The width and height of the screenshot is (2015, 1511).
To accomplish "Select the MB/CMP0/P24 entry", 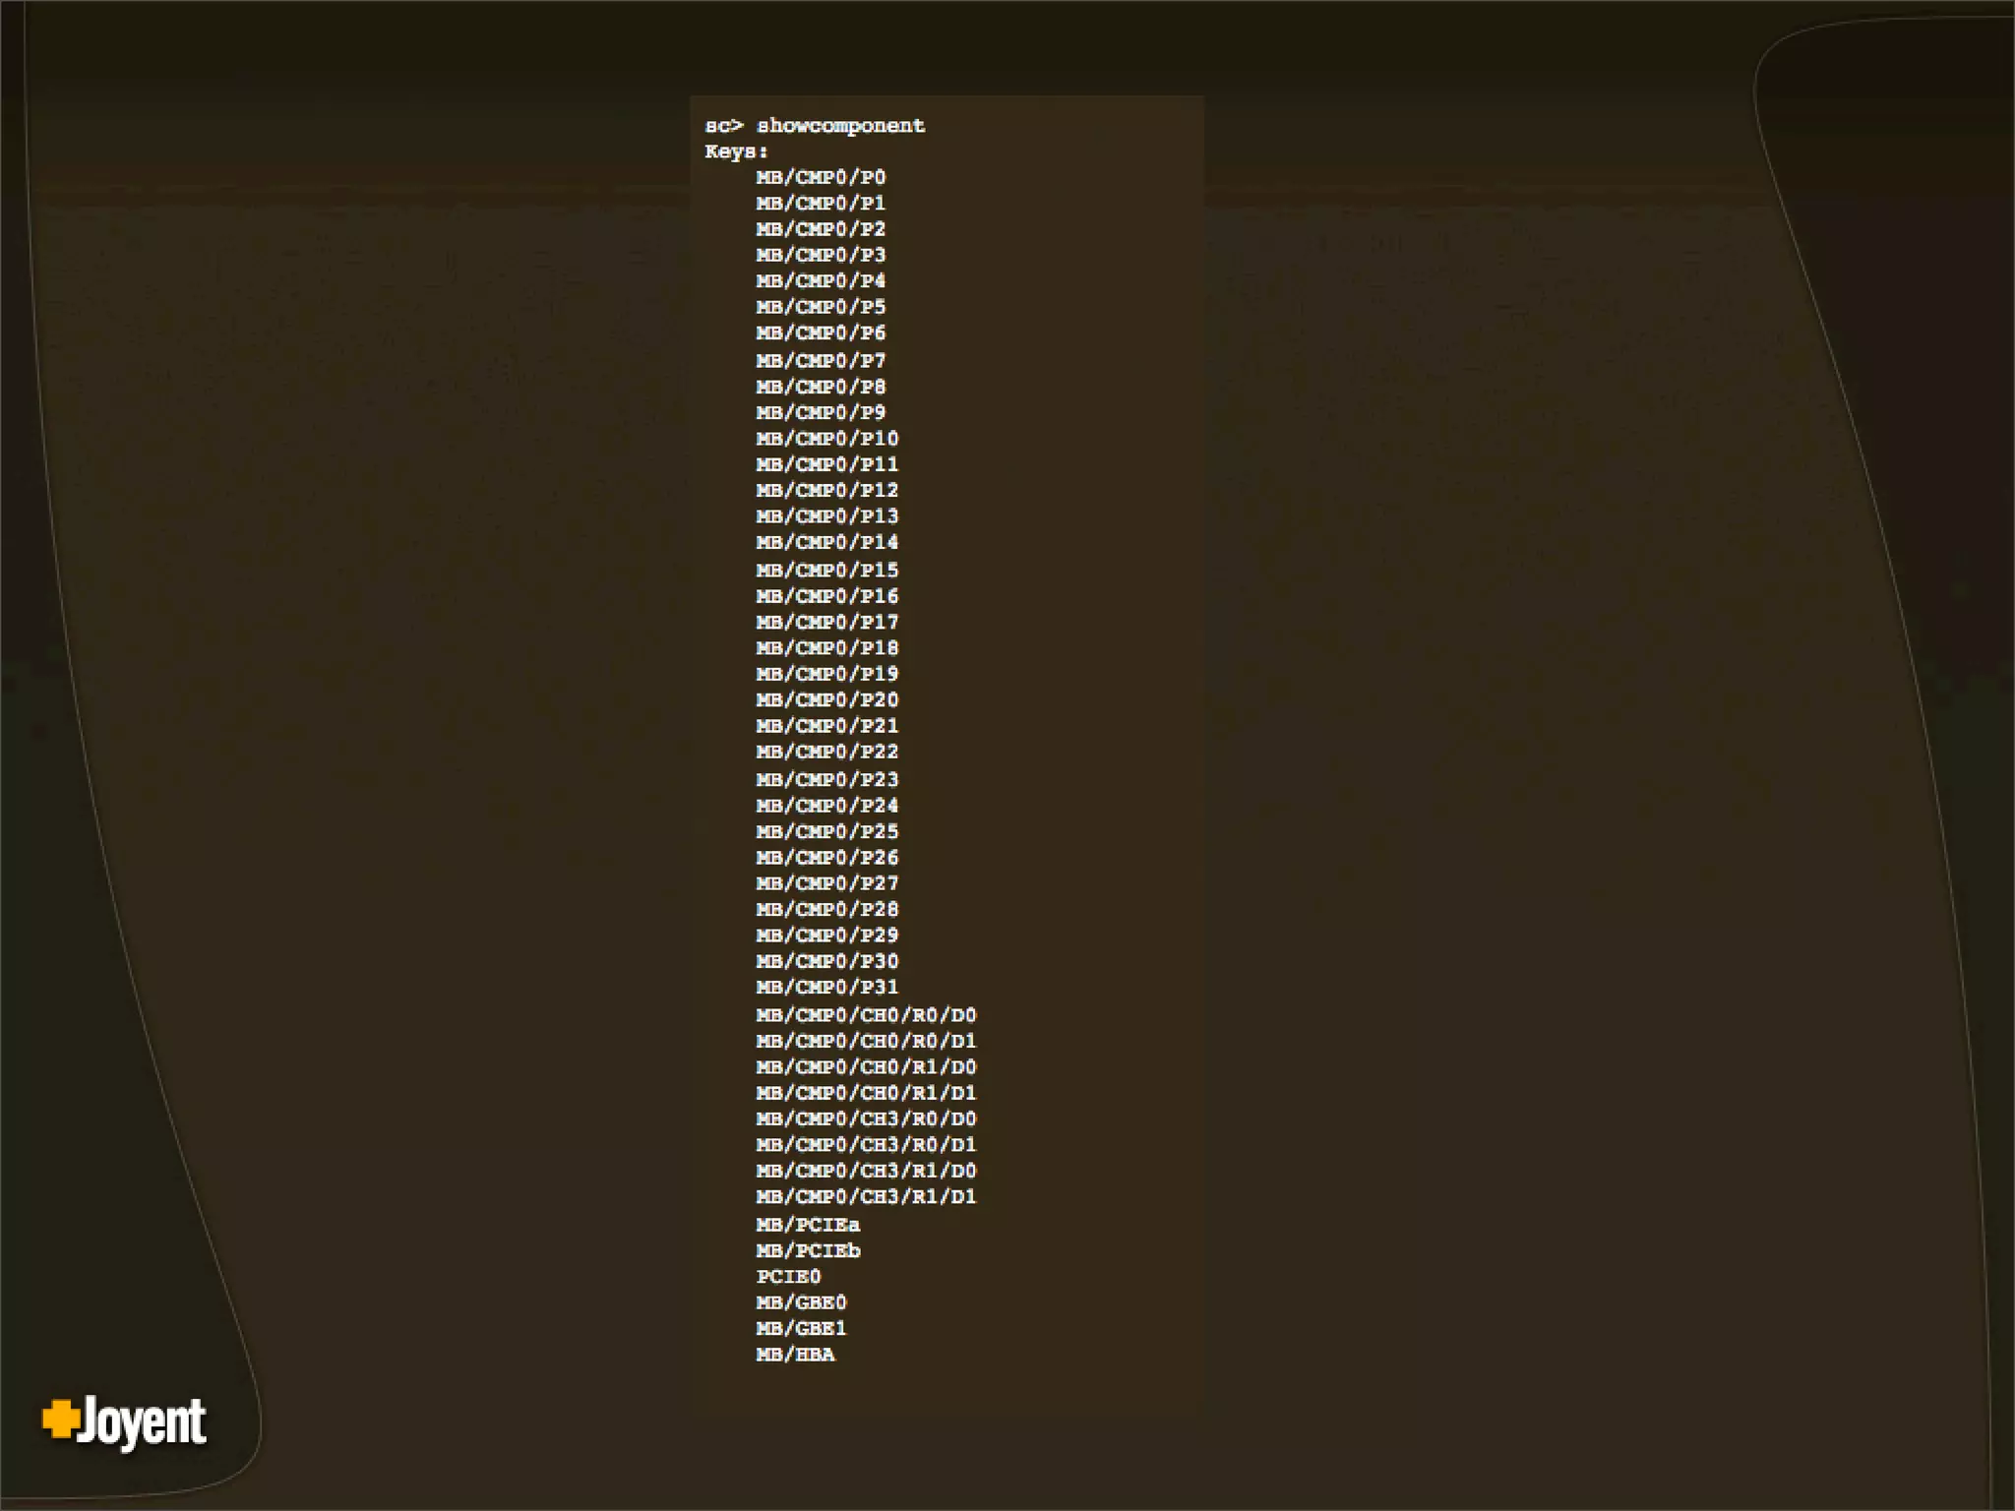I will click(x=827, y=805).
